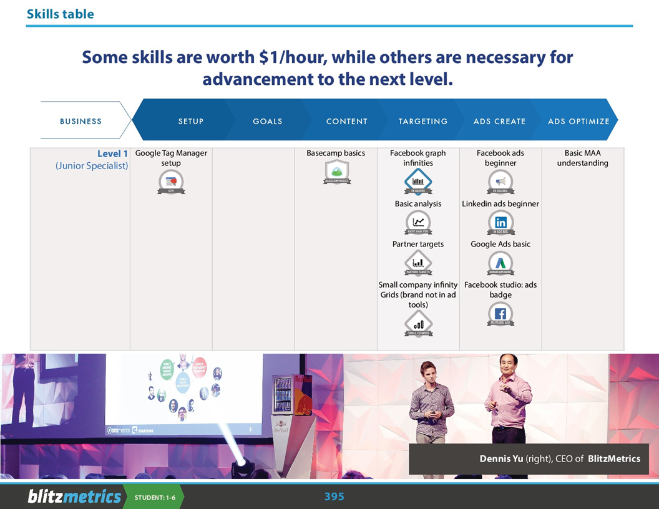Click the Facebook ads beginner badge

pyautogui.click(x=500, y=182)
